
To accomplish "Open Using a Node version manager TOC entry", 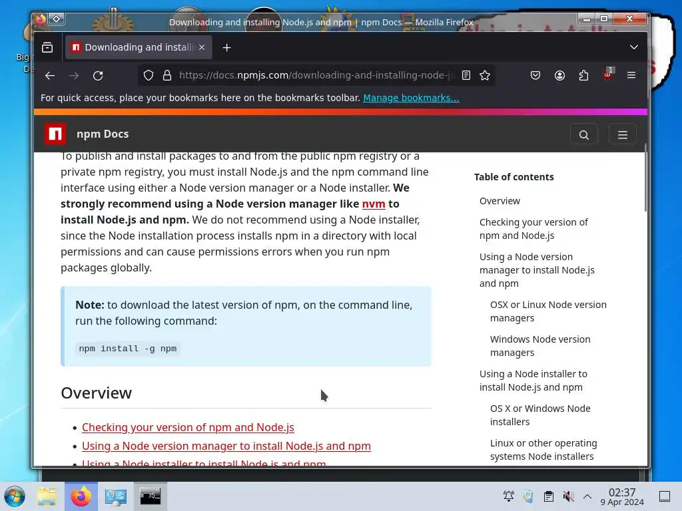I will 537,270.
